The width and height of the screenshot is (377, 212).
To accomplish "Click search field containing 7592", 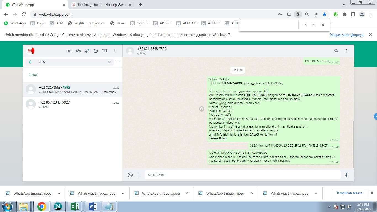I will point(70,62).
